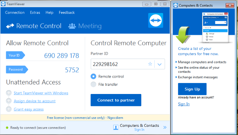Click the Meeting people icon
Image resolution: width=238 pixels, height=135 pixels.
tap(72, 26)
